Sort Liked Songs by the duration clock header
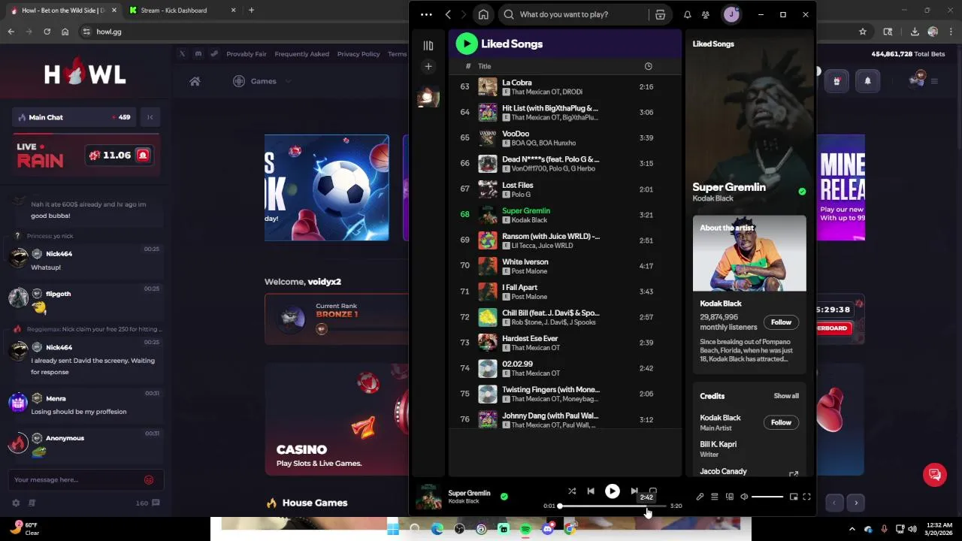Image resolution: width=962 pixels, height=541 pixels. coord(648,66)
